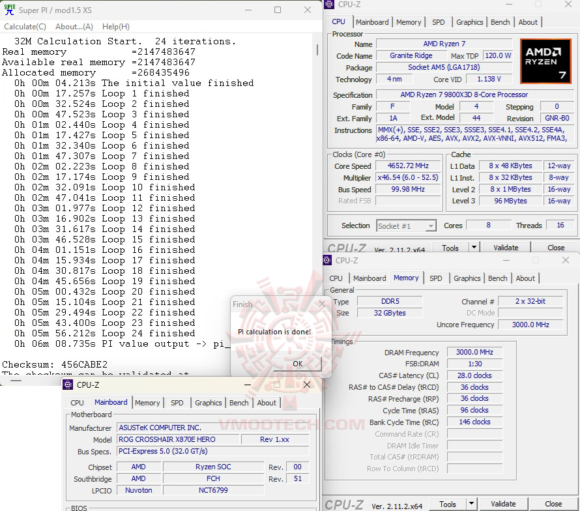Select Graphics tab in the Mainboard CPU-Z window
The image size is (580, 511).
(209, 403)
